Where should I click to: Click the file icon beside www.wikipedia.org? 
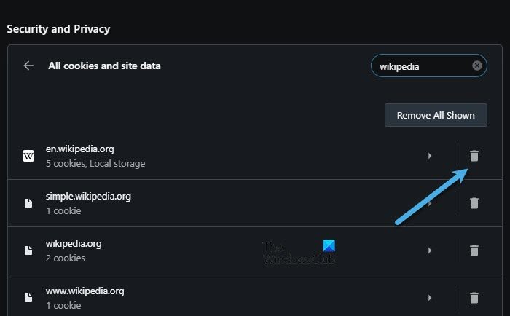tap(28, 298)
